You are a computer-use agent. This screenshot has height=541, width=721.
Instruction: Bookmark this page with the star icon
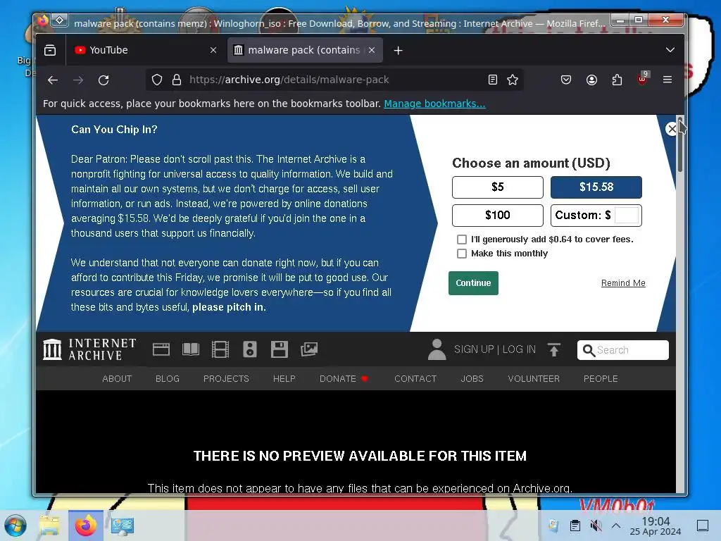[513, 80]
